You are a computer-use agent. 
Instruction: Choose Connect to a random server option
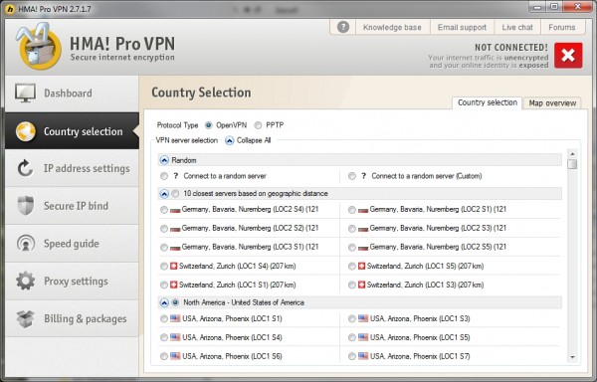(164, 176)
